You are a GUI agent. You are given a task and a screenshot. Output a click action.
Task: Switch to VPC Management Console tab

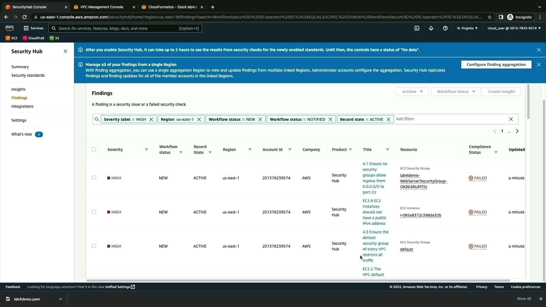(x=102, y=7)
